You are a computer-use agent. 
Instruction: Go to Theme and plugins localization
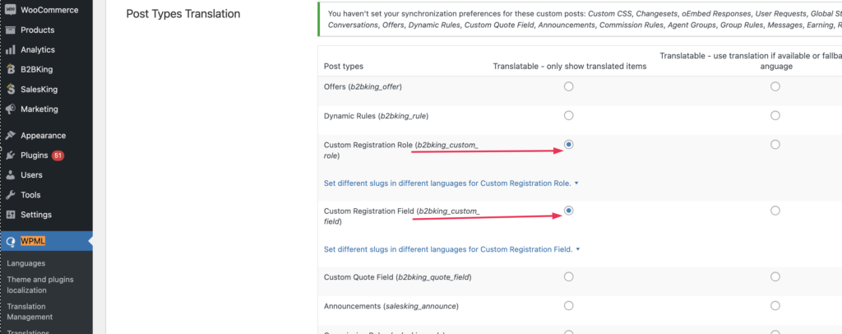click(40, 285)
